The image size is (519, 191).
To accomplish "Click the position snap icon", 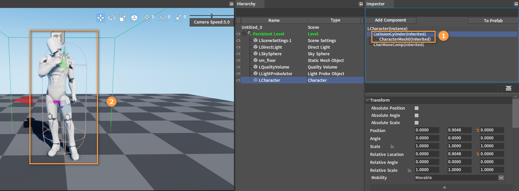I will point(147,18).
